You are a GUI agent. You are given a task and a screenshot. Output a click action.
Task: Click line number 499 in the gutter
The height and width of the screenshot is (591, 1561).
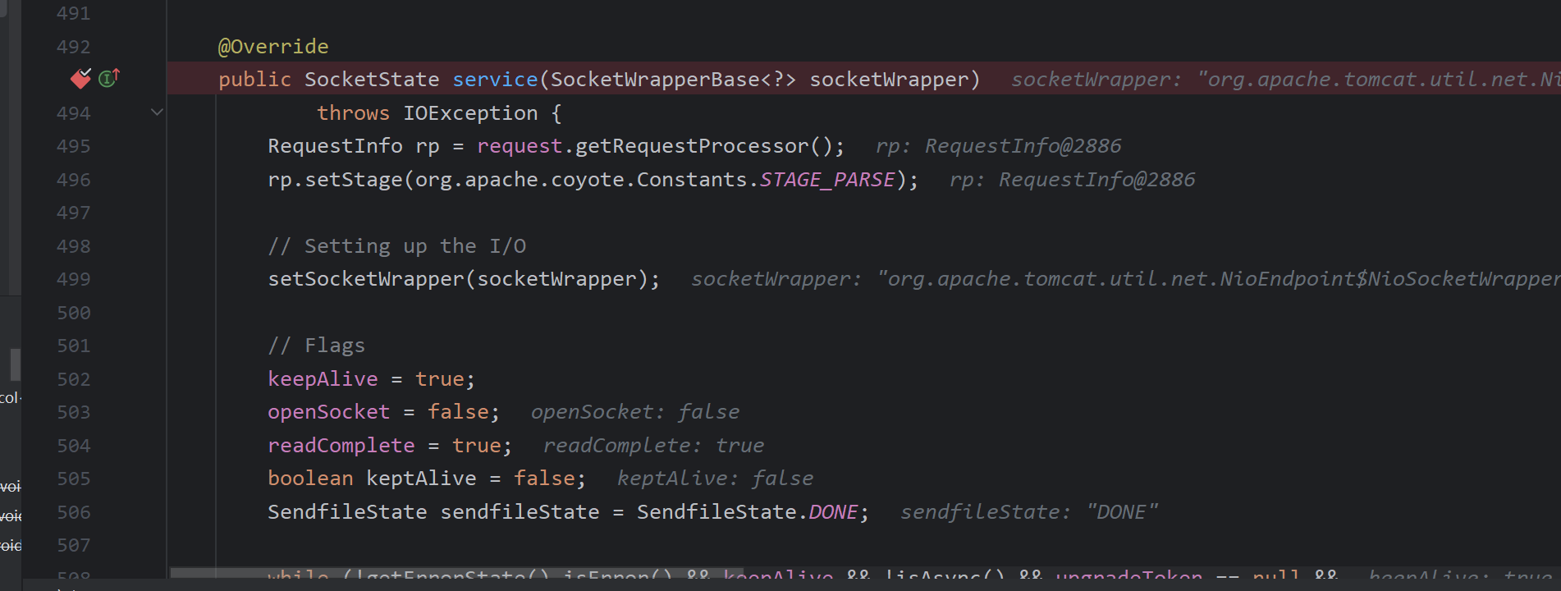pyautogui.click(x=73, y=279)
